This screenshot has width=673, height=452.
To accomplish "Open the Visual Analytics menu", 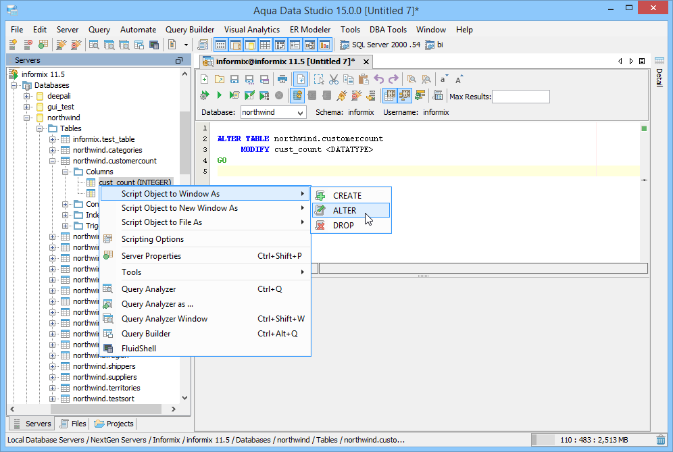I will [x=252, y=30].
